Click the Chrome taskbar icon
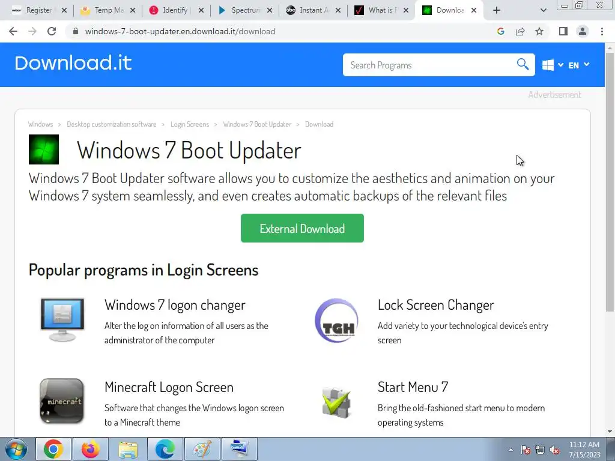615x461 pixels. 53,449
